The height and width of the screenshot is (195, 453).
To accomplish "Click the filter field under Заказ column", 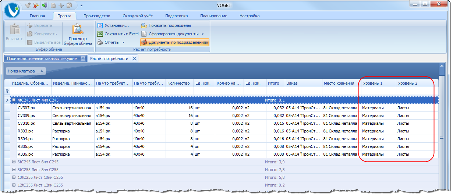I will (303, 91).
